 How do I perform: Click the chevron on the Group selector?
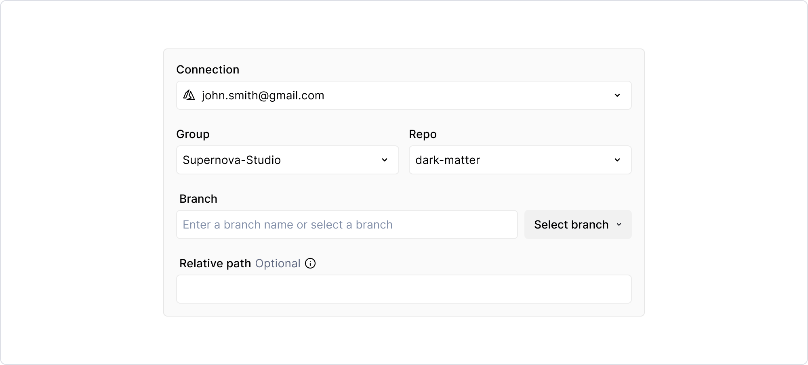384,160
